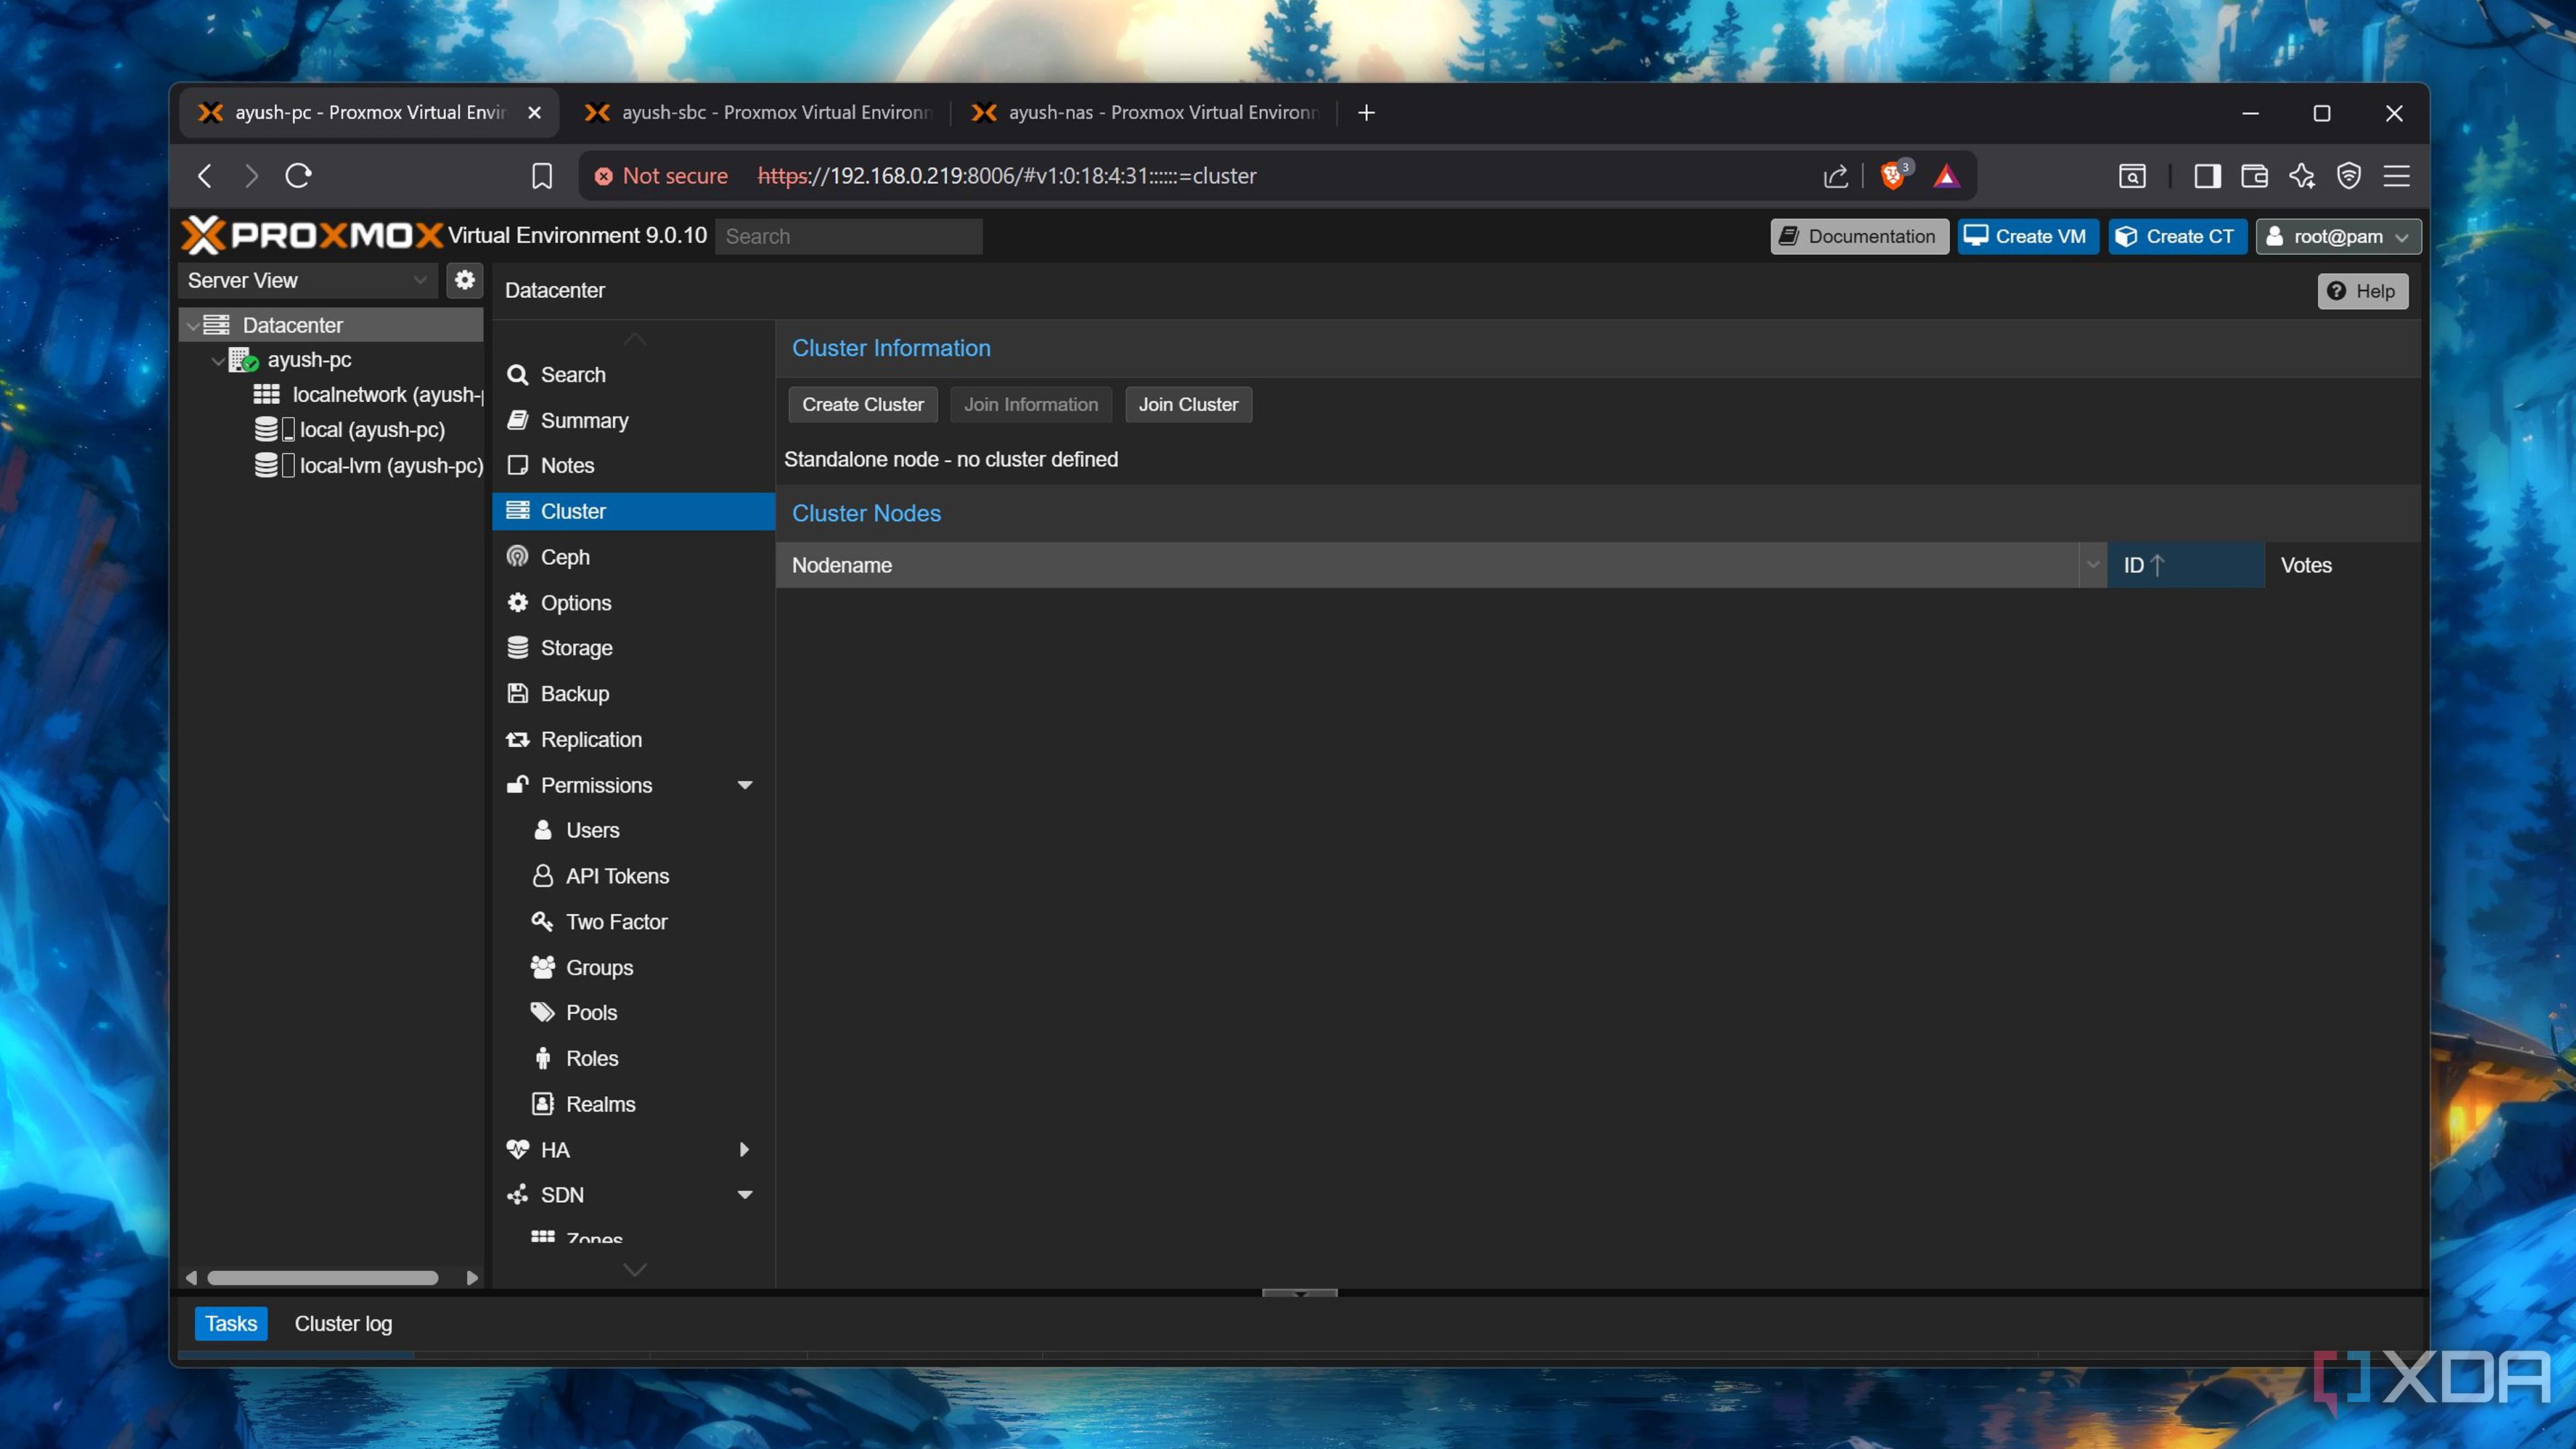Switch to the Cluster log tab
Image resolution: width=2576 pixels, height=1449 pixels.
pos(343,1324)
